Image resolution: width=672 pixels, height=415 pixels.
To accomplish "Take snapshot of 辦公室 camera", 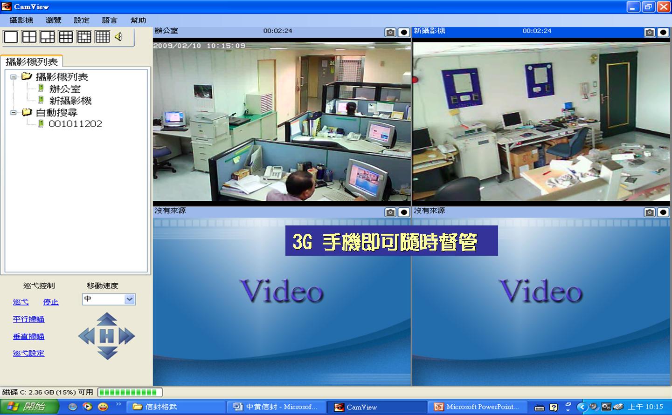I will [x=390, y=32].
